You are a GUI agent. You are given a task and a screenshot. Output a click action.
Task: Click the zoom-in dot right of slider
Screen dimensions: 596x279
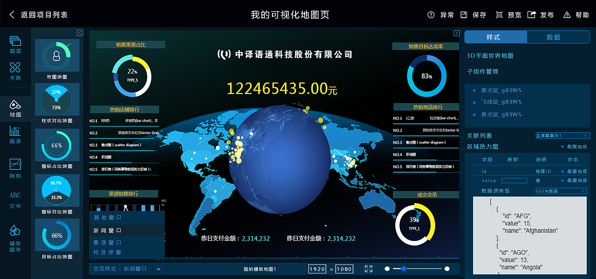click(447, 269)
